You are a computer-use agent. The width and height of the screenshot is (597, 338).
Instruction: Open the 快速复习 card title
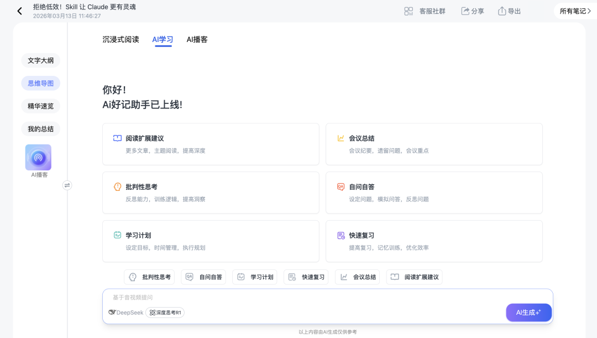[x=362, y=236]
